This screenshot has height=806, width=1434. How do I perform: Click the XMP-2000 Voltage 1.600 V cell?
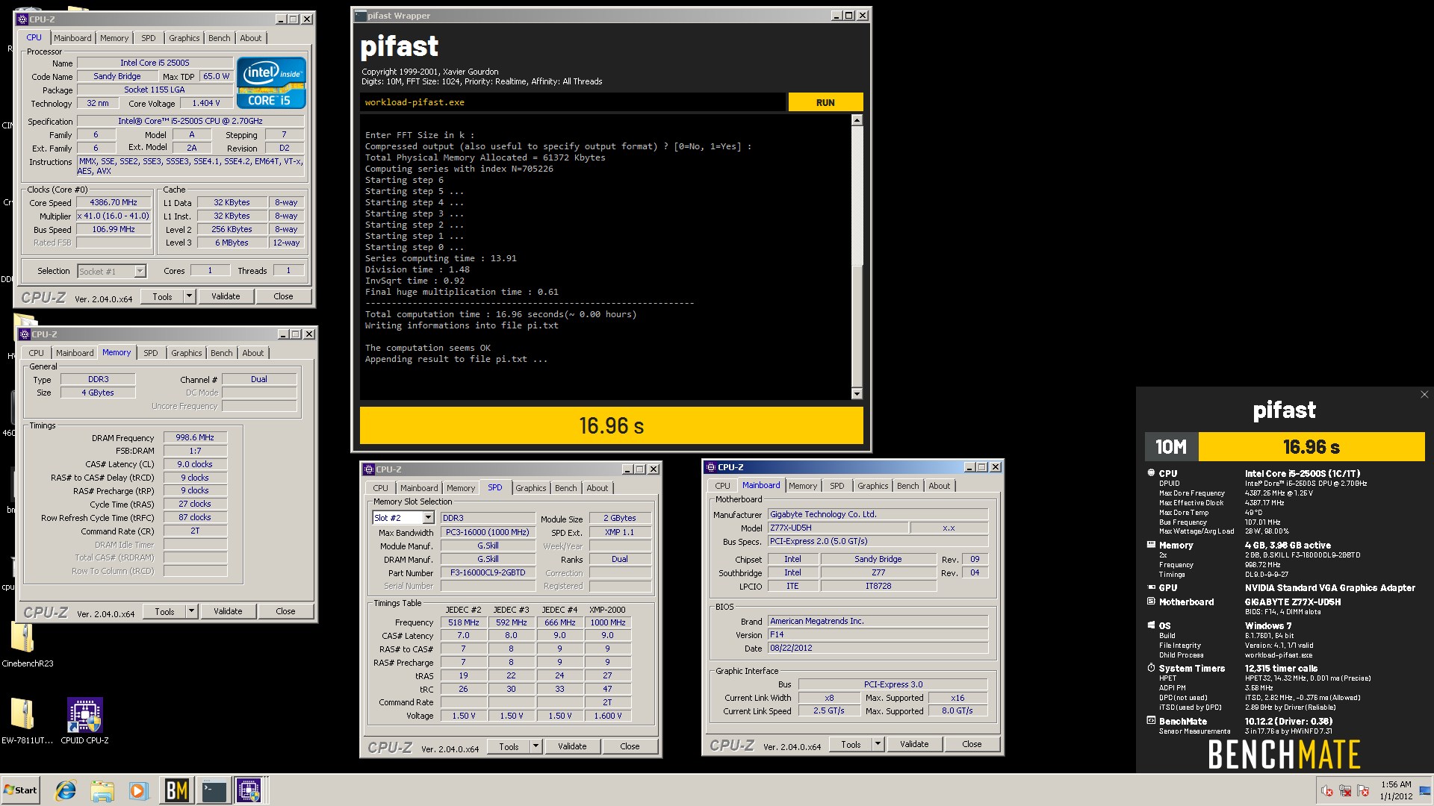608,716
